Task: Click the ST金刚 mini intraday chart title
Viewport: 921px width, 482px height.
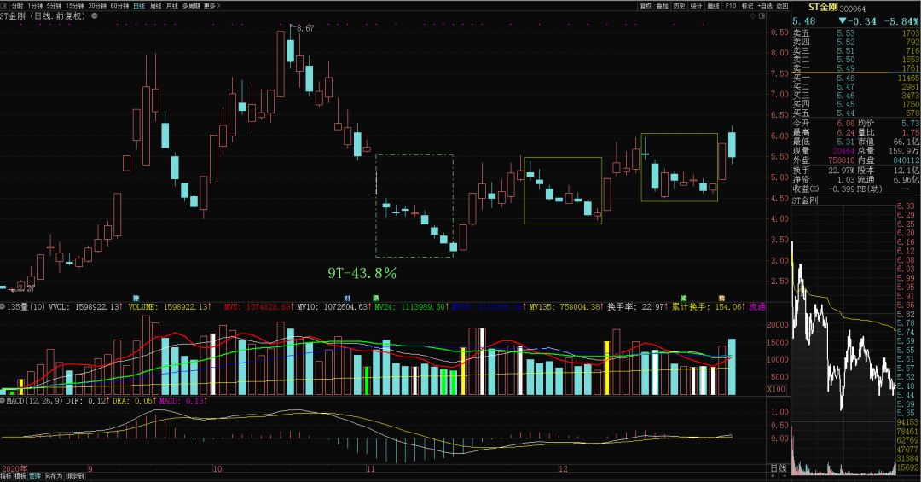Action: tap(805, 201)
